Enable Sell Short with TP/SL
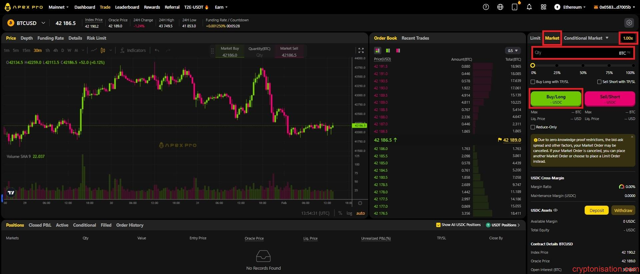 [x=599, y=82]
